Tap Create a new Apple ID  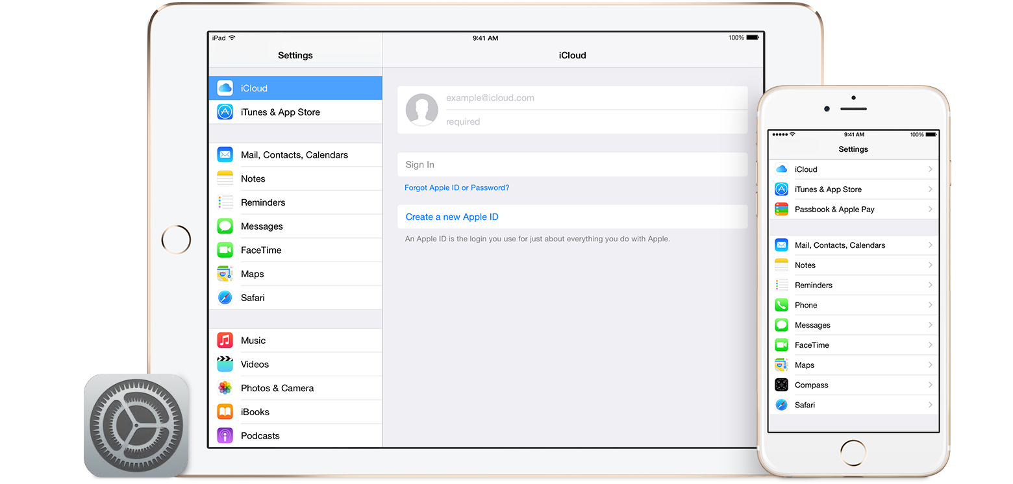coord(573,217)
